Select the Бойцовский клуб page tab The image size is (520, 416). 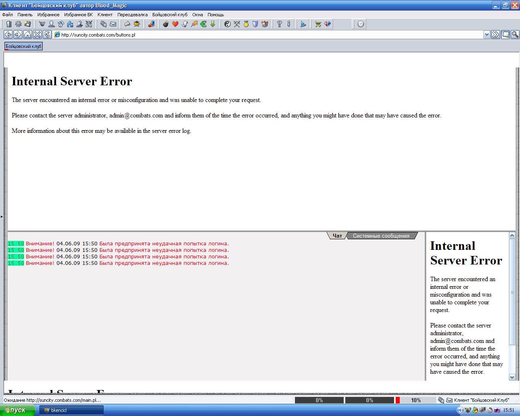(23, 46)
